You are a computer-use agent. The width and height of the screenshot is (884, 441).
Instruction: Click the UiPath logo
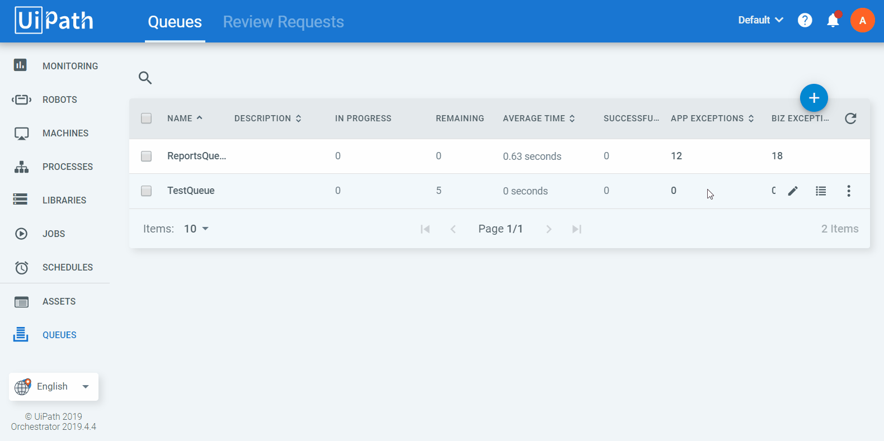54,21
